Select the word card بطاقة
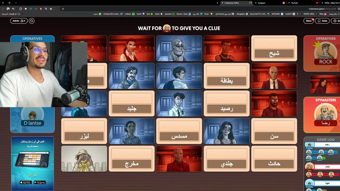 click(x=227, y=76)
